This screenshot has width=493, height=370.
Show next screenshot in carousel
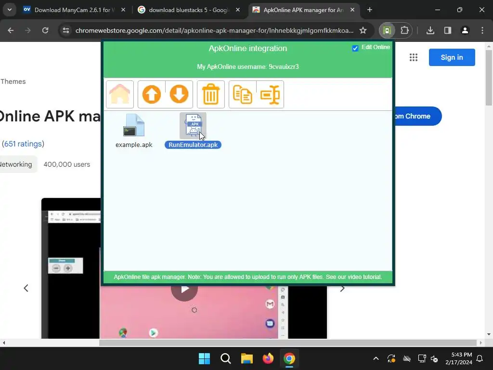tap(342, 288)
